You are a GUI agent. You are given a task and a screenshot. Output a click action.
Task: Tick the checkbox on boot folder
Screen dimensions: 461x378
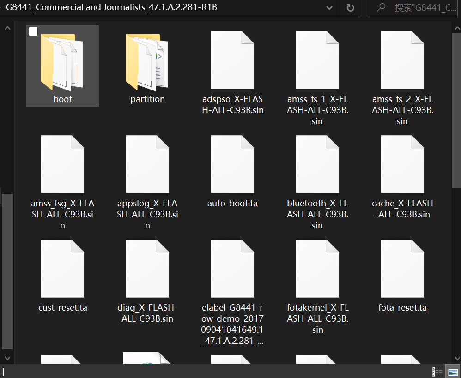[x=33, y=31]
